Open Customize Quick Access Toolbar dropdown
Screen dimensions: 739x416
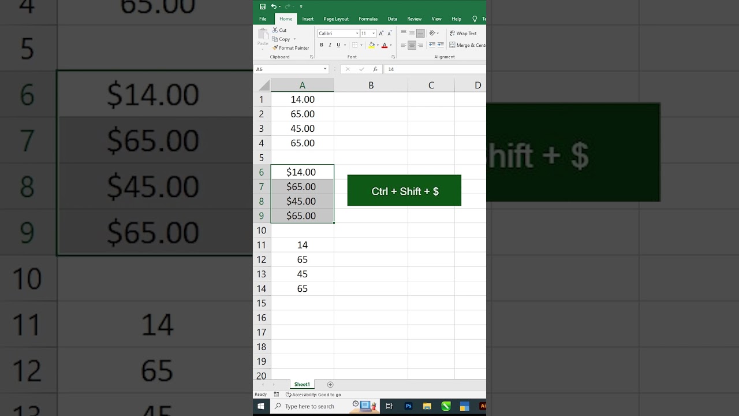[x=301, y=7]
